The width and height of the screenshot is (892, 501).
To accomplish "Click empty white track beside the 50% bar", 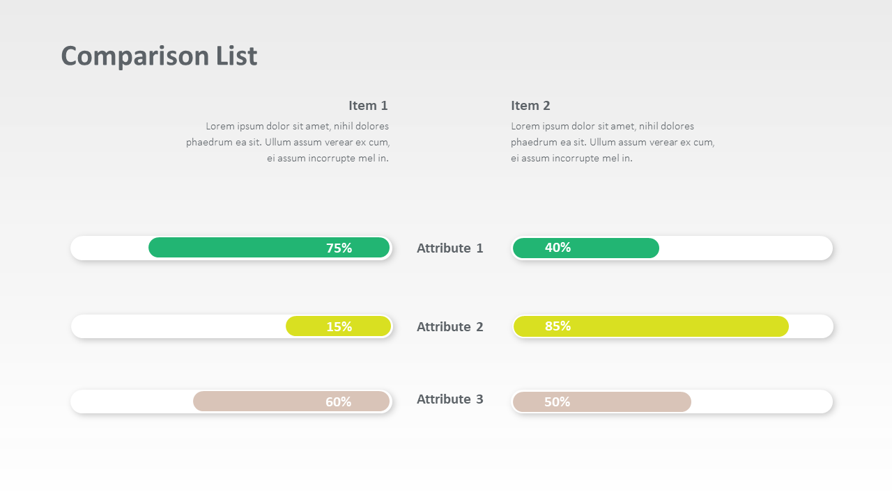I will coord(761,401).
